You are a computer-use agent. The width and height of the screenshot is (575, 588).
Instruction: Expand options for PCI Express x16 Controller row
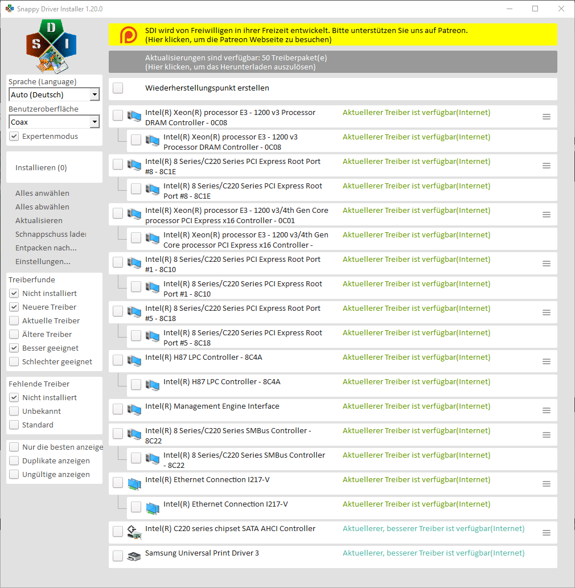click(x=547, y=215)
